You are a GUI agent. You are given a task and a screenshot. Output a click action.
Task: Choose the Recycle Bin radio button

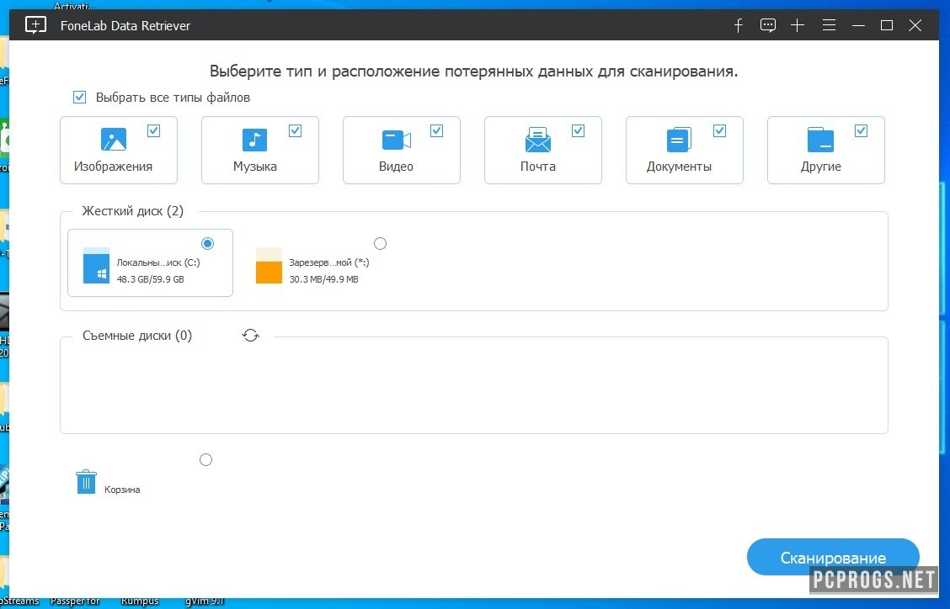205,460
